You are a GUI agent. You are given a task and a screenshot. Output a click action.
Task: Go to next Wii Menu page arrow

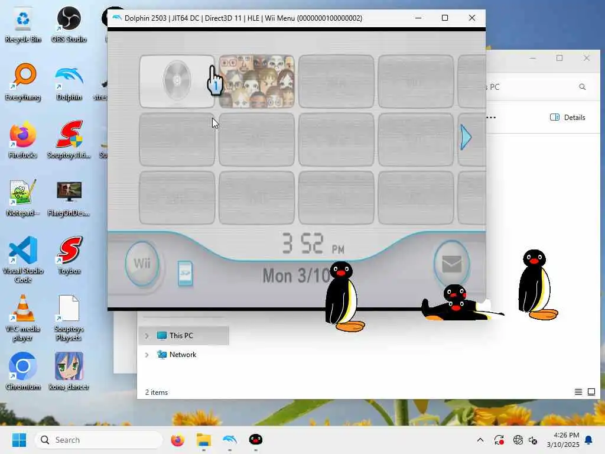click(x=466, y=137)
